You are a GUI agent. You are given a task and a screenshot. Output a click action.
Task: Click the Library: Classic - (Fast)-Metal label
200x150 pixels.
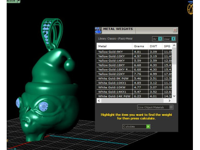coord(115,39)
